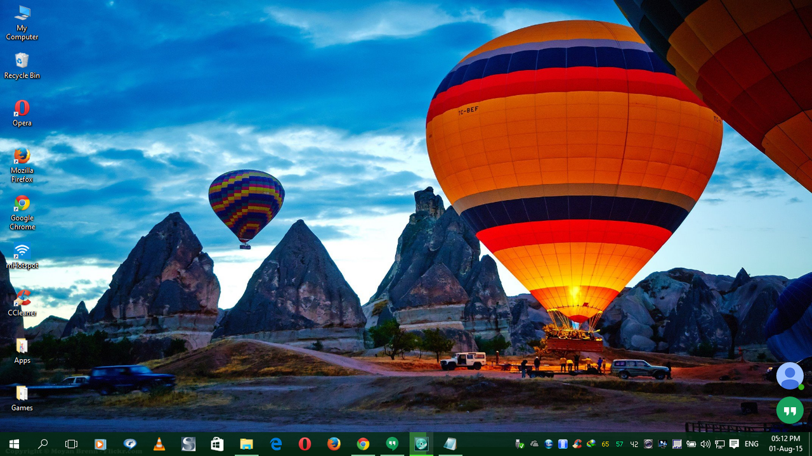Click the Safely Remove Hardware tray icon

pos(520,444)
